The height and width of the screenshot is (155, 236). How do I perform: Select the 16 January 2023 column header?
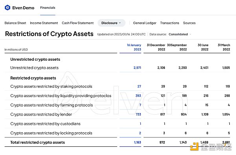click(x=134, y=47)
